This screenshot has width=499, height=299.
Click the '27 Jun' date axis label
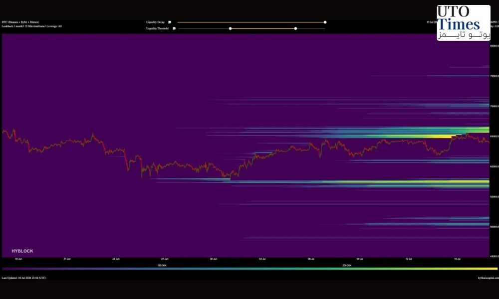click(165, 259)
